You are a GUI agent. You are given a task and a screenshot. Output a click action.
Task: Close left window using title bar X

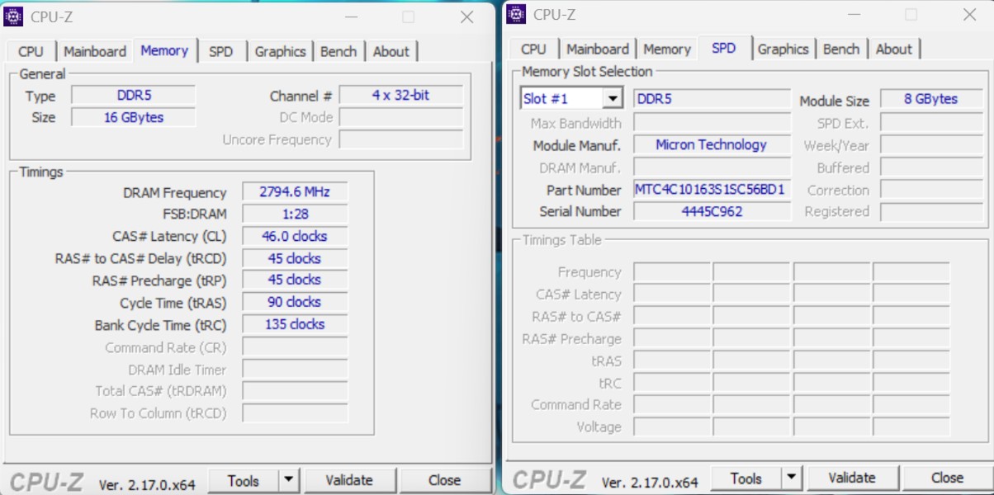coord(466,16)
